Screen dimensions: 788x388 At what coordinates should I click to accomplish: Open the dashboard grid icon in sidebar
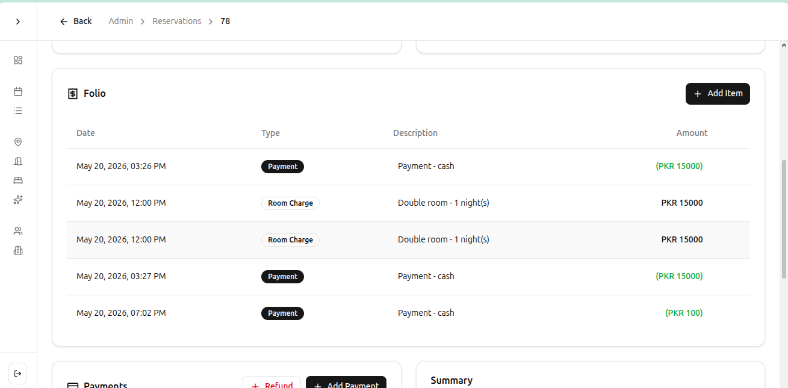(x=18, y=60)
